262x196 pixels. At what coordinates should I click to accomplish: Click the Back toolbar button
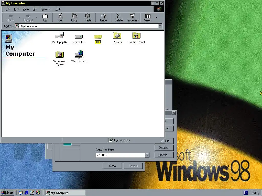point(10,18)
